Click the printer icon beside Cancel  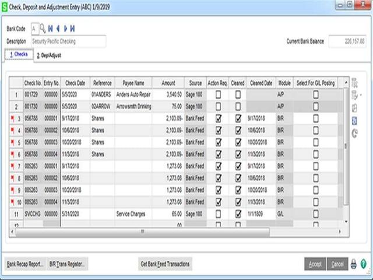click(x=354, y=264)
